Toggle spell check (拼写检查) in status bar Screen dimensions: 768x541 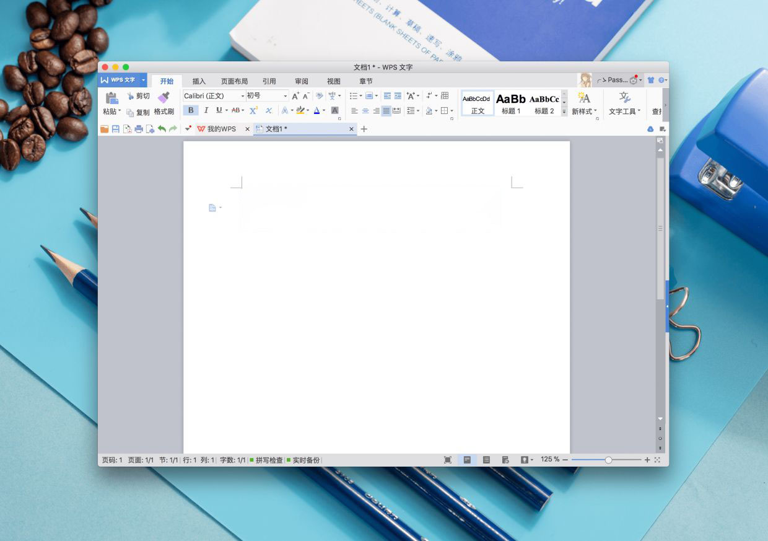point(266,460)
